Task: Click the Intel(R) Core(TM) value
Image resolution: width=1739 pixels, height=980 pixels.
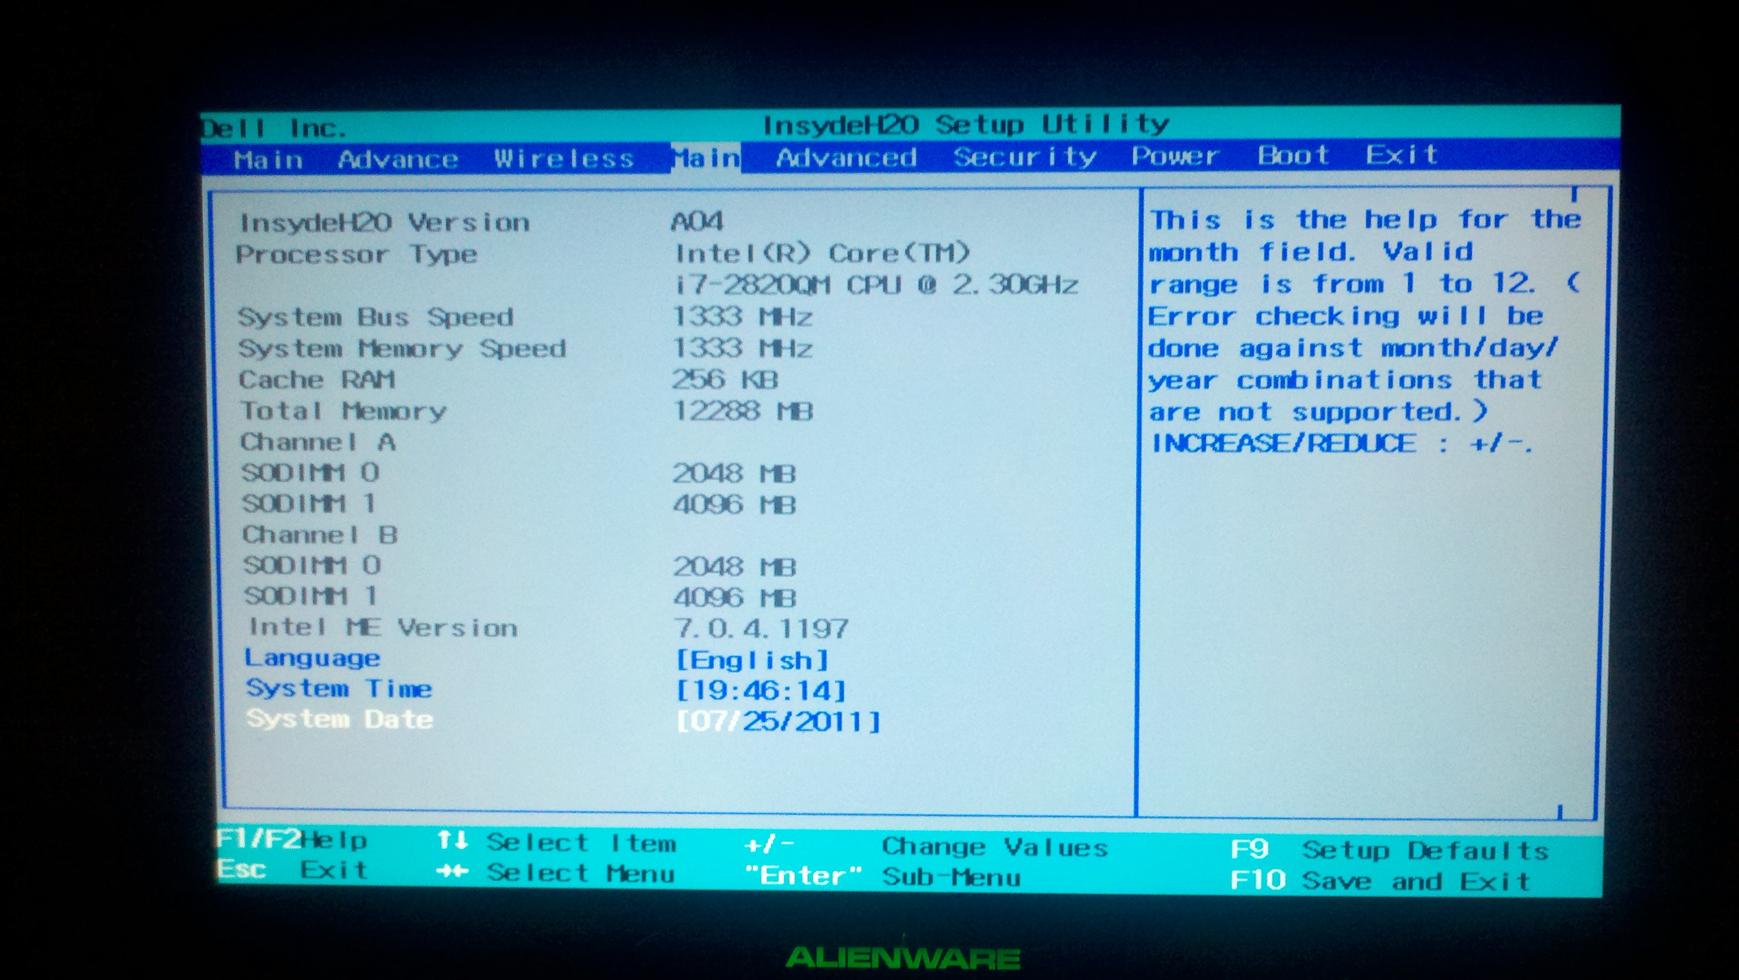Action: click(x=823, y=253)
